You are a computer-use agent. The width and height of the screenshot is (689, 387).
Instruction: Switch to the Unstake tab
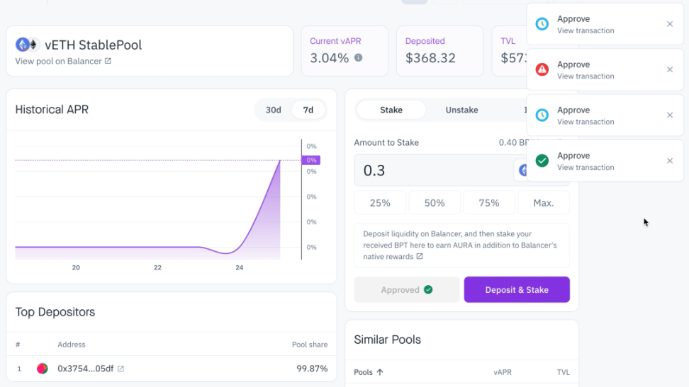coord(461,110)
